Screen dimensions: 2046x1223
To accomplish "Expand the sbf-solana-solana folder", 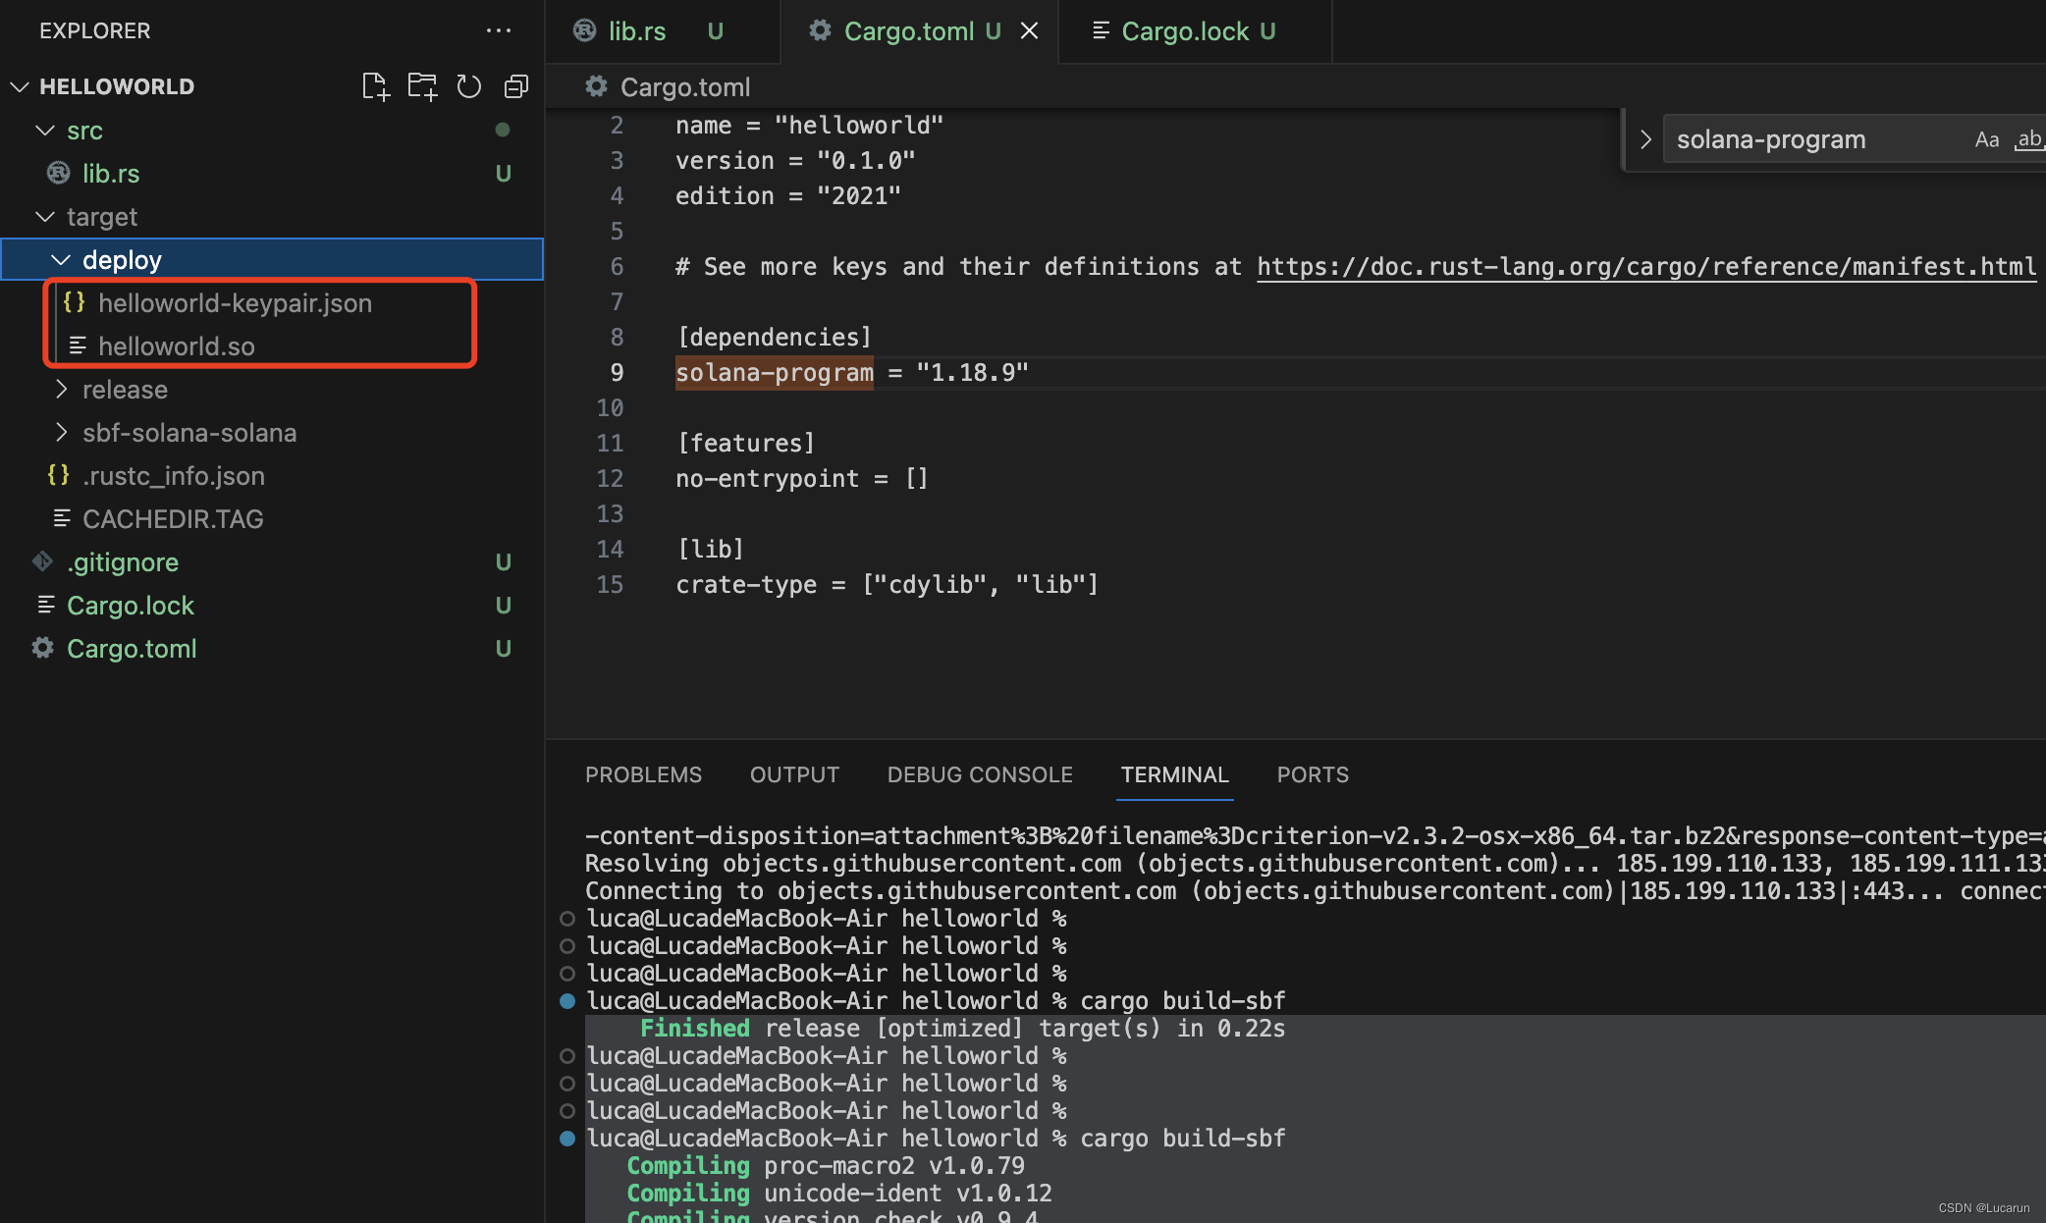I will 188,433.
